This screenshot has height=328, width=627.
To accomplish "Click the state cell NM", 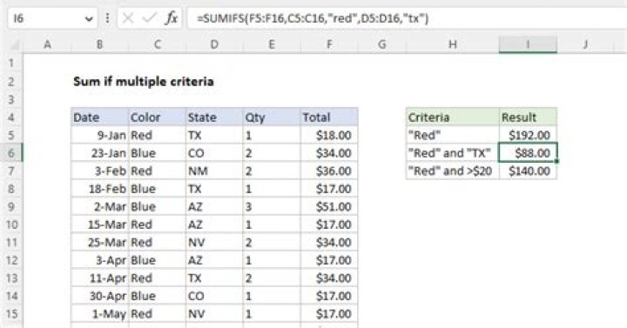I will [214, 171].
